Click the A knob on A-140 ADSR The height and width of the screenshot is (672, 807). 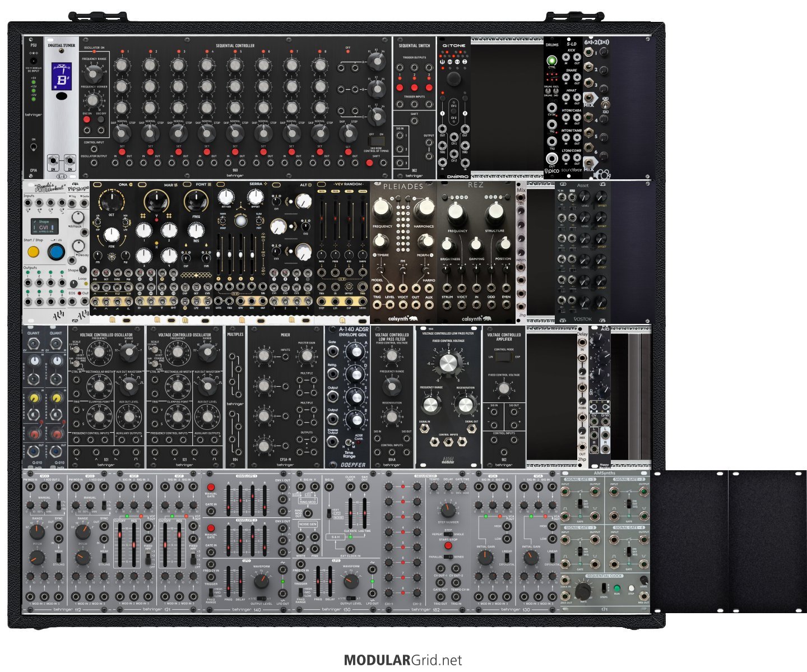click(x=355, y=351)
